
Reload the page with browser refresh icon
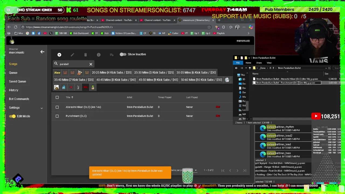(16, 27)
